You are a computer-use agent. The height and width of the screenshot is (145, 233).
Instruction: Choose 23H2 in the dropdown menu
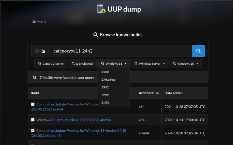point(105,87)
